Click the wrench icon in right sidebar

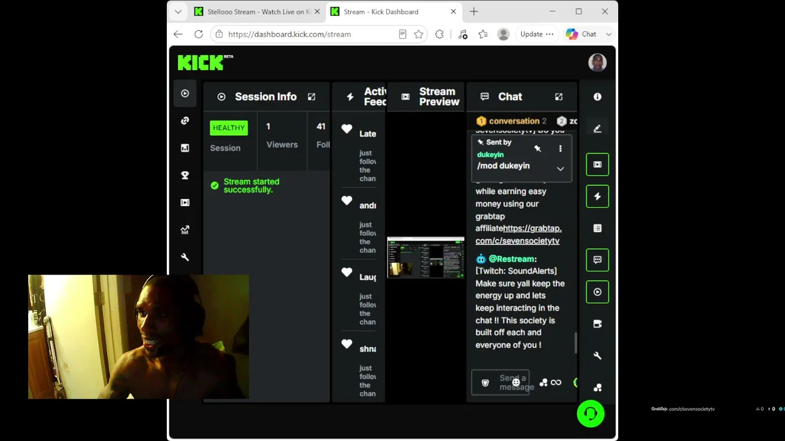pyautogui.click(x=597, y=356)
